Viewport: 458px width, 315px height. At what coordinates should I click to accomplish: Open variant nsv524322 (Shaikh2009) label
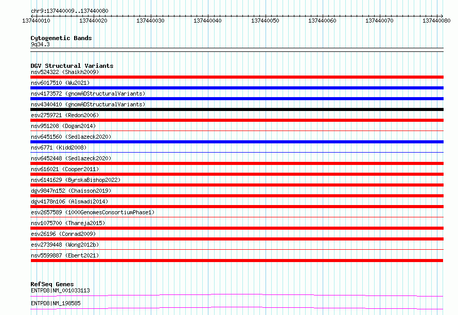point(65,72)
